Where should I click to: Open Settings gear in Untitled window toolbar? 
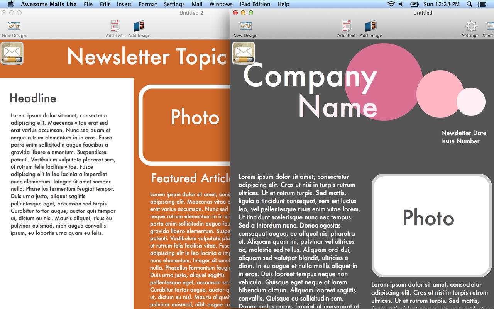point(470,27)
